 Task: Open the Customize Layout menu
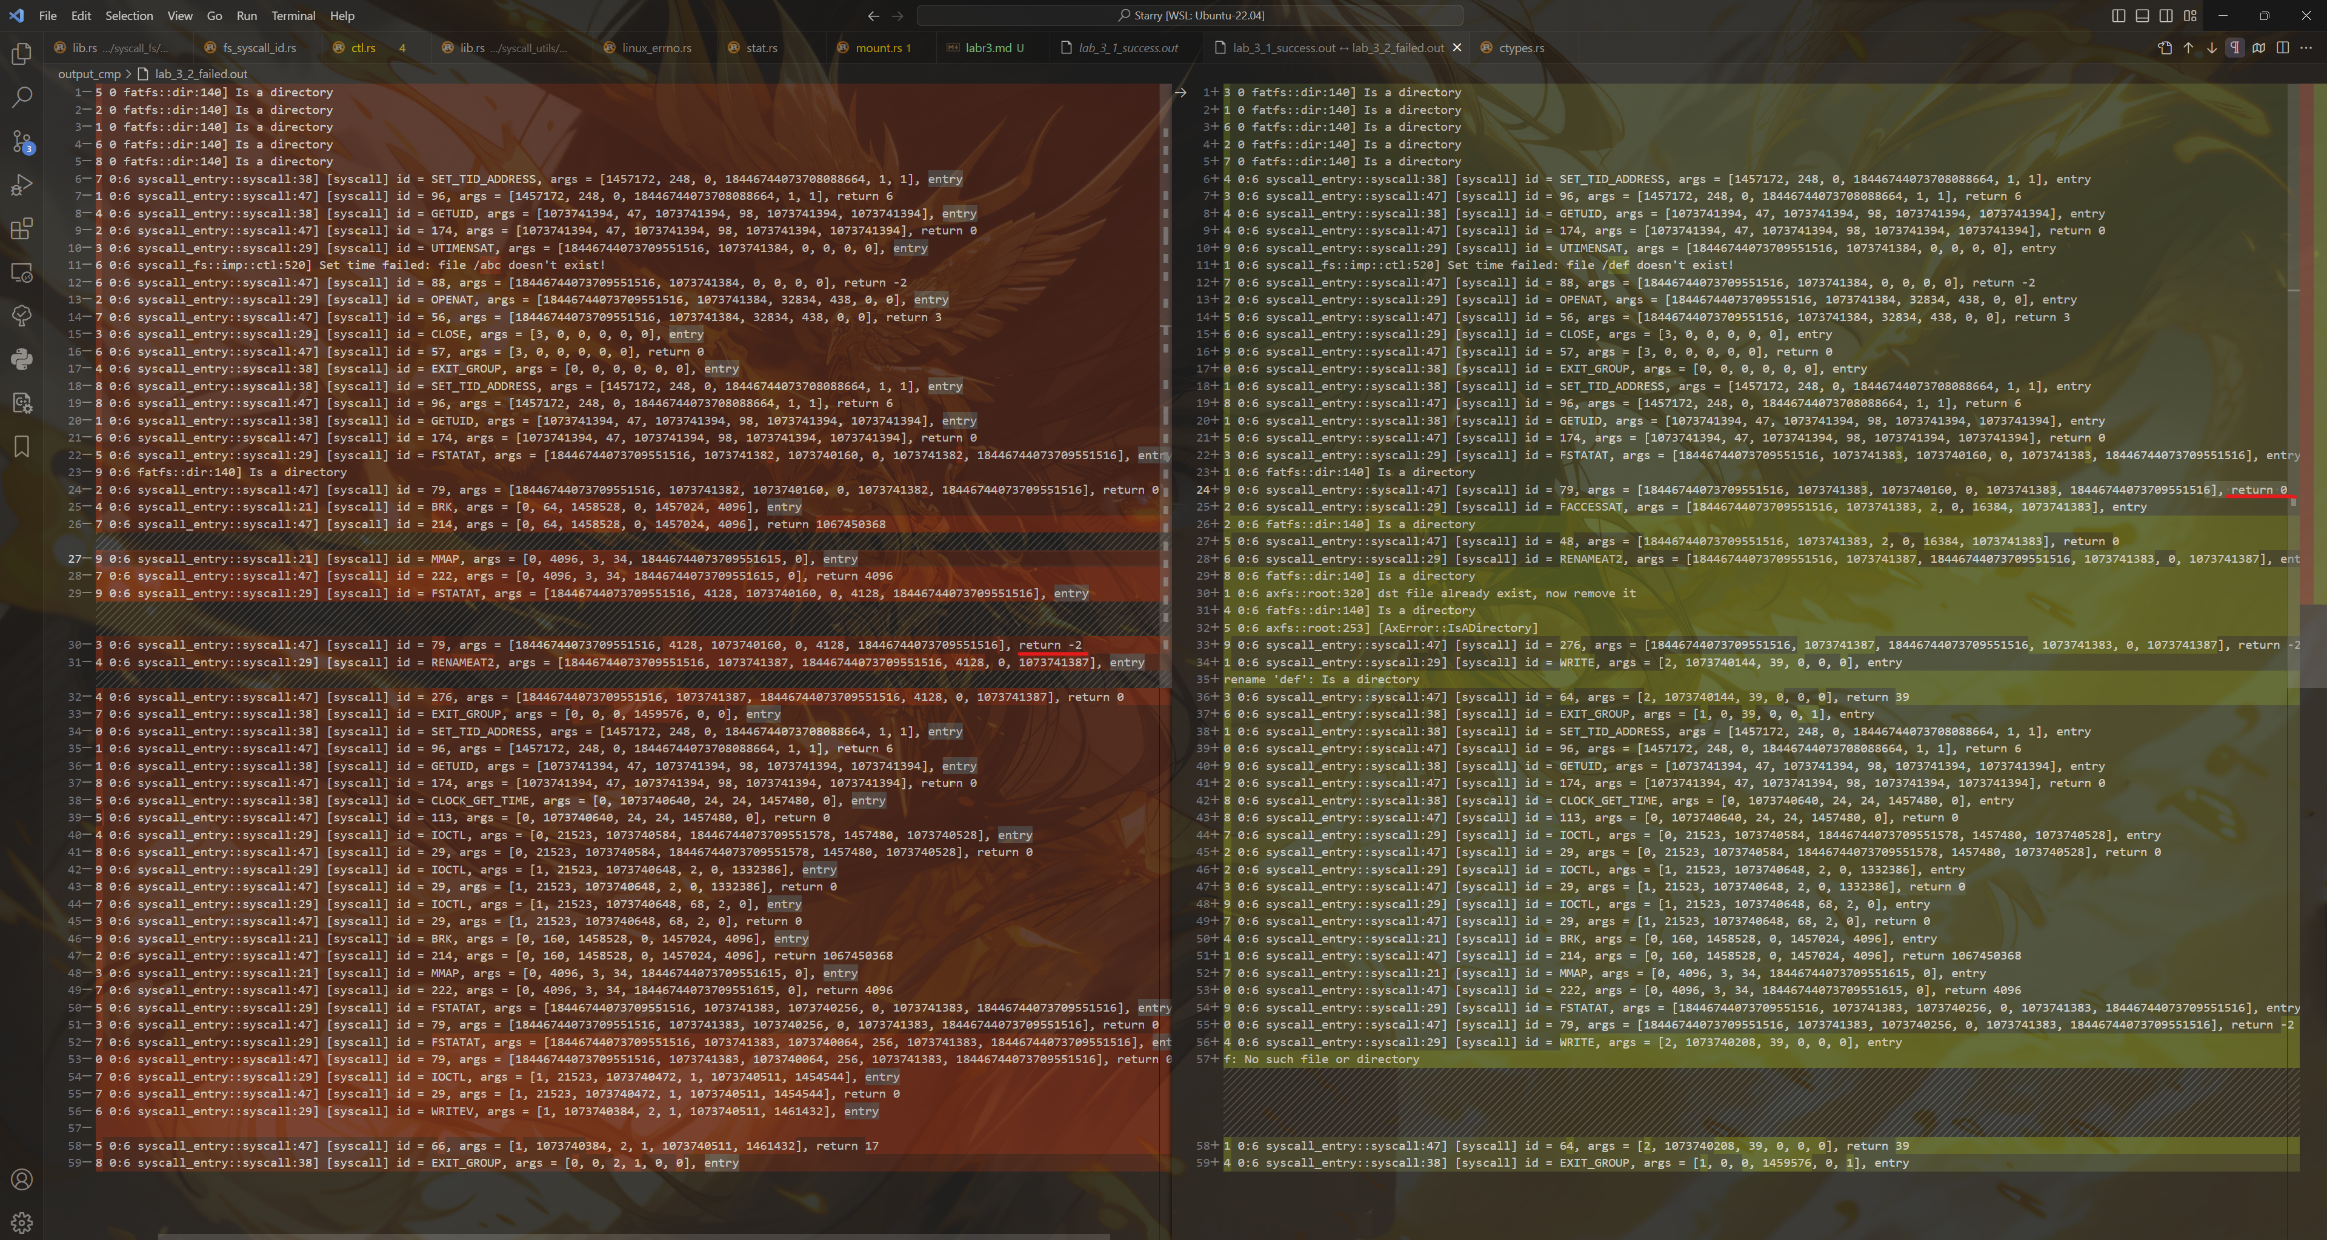point(2189,15)
